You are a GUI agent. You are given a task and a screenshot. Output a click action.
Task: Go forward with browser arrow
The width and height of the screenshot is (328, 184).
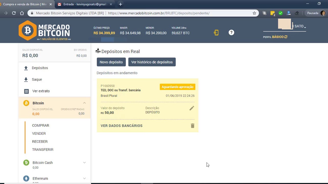tap(6, 13)
